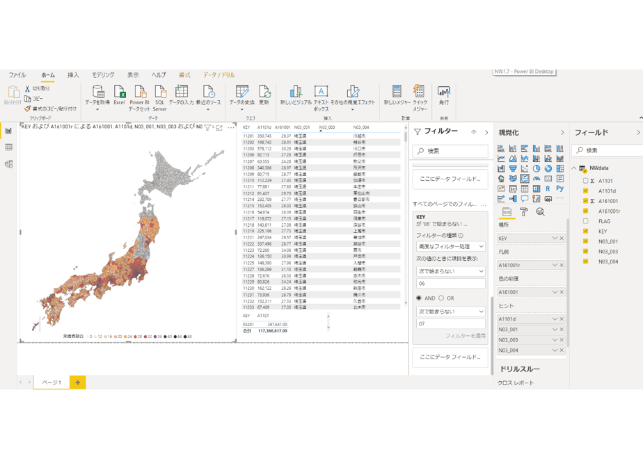Select the R script visual
The width and height of the screenshot is (643, 459).
click(548, 188)
